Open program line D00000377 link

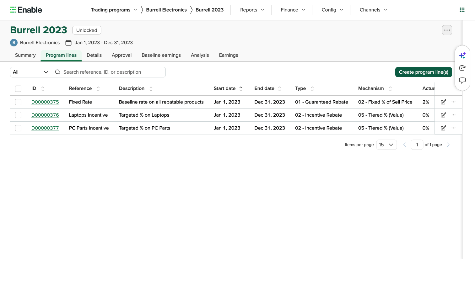click(x=45, y=128)
